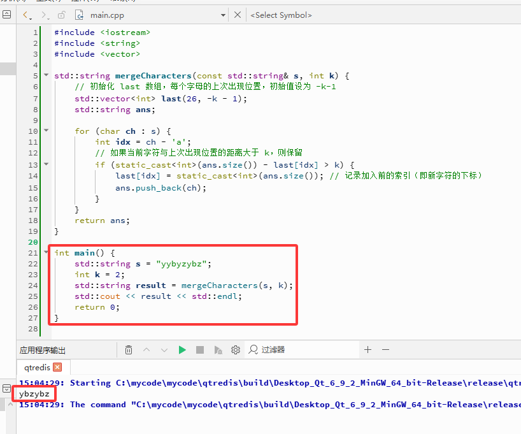Collapse the if statement fold arrow

(x=46, y=164)
